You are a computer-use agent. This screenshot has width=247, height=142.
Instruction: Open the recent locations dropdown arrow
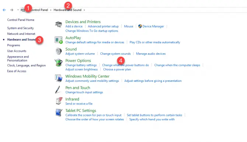tap(18, 10)
